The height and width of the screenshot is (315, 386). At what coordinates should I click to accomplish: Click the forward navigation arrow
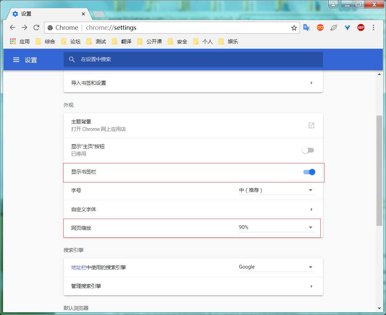tap(24, 27)
